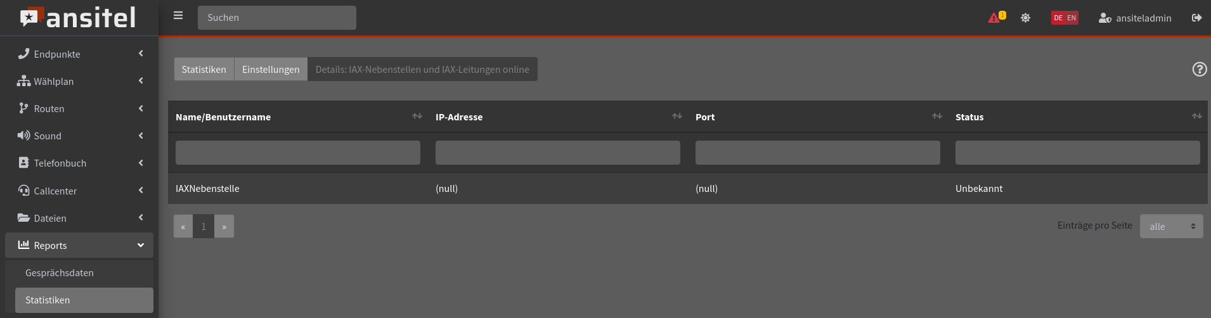
Task: Go to next page with » button
Action: [x=224, y=226]
